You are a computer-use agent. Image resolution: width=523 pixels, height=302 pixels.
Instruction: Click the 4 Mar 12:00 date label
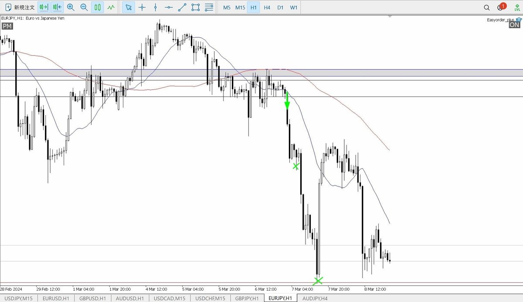157,289
